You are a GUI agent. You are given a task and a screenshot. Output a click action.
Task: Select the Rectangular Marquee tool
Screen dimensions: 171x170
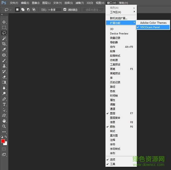[x=4, y=27]
